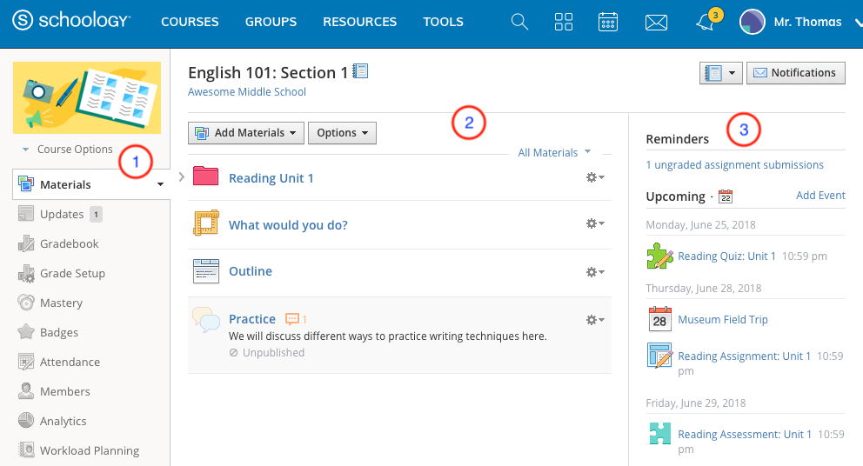The width and height of the screenshot is (863, 466).
Task: Click the Museum Field Trip date icon
Action: pos(660,319)
